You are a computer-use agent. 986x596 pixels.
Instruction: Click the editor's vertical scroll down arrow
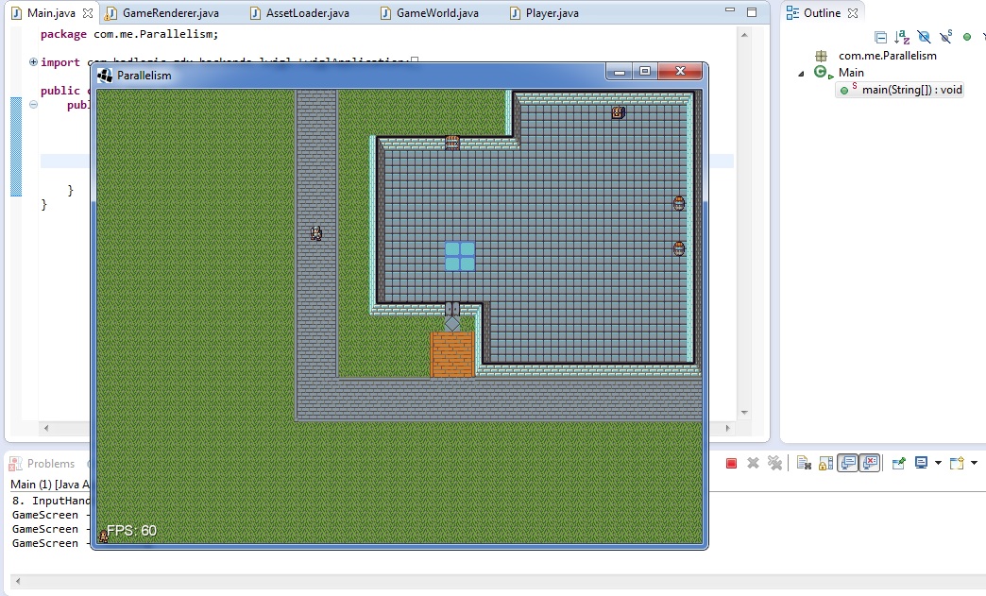744,413
